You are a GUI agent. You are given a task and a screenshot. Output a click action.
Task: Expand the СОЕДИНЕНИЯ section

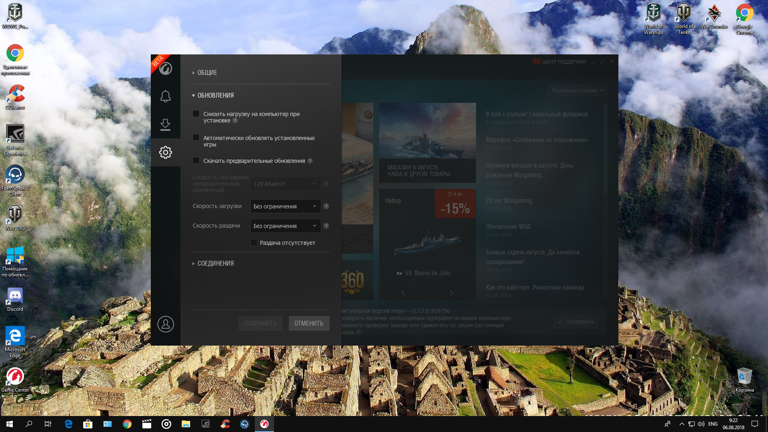pos(215,264)
